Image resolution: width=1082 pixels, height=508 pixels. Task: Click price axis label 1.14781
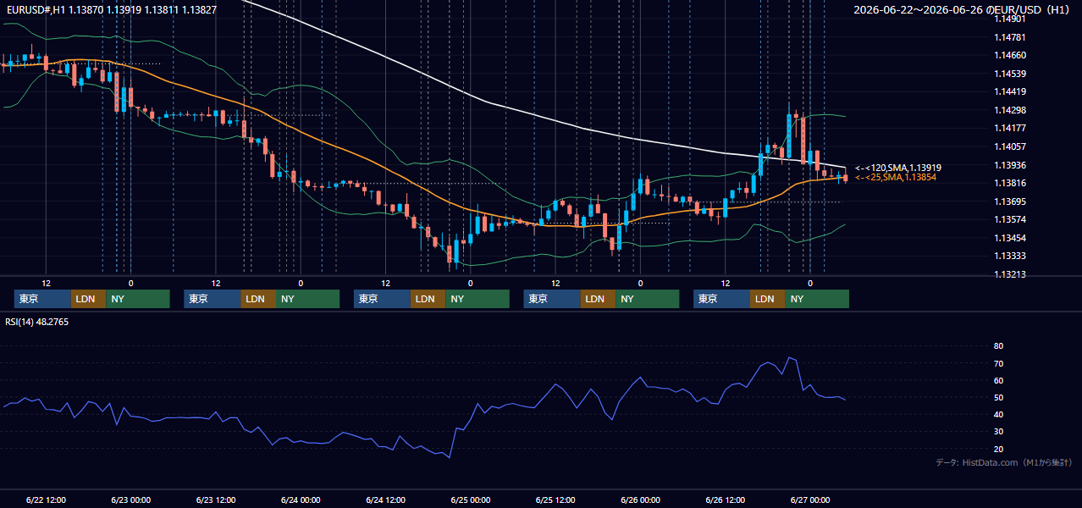click(x=1010, y=37)
